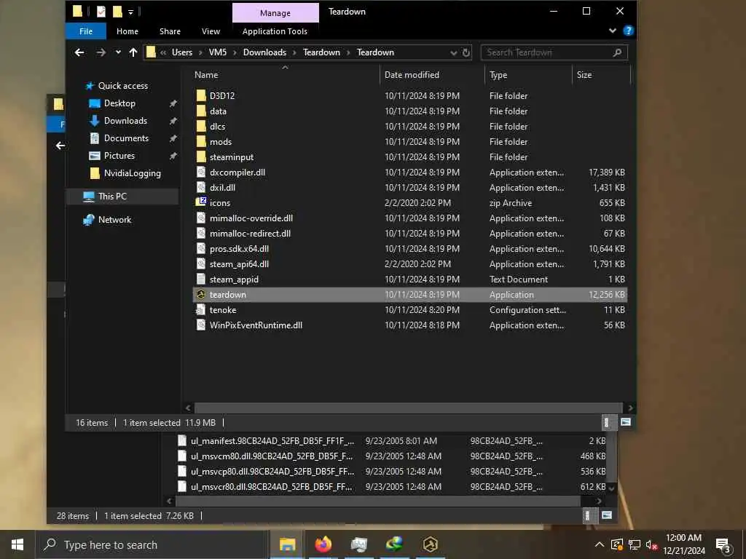Open the View ribbon tab
The image size is (746, 559).
(x=211, y=31)
